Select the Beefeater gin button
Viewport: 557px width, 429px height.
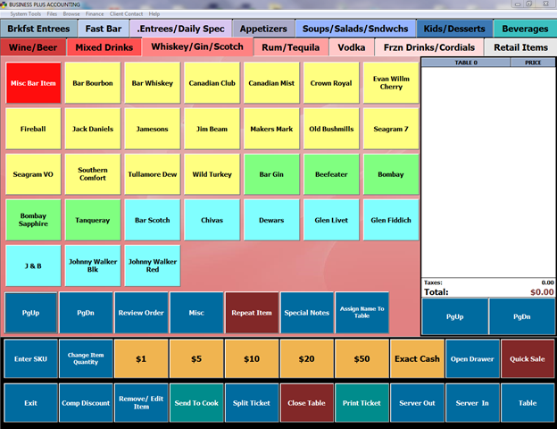(x=331, y=174)
